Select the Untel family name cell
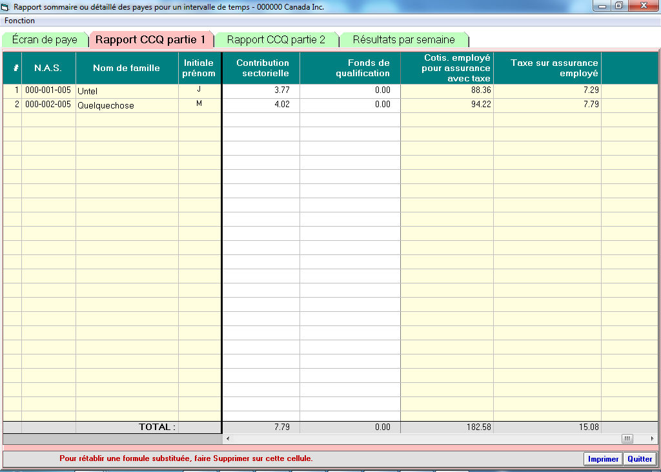This screenshot has height=472, width=661. click(127, 91)
